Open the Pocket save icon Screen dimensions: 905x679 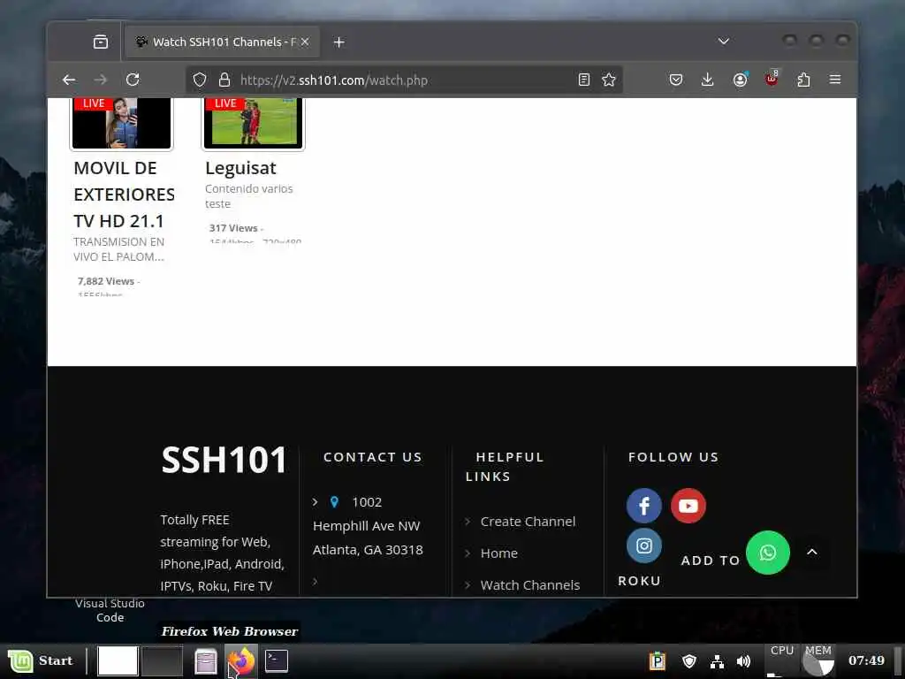click(676, 80)
